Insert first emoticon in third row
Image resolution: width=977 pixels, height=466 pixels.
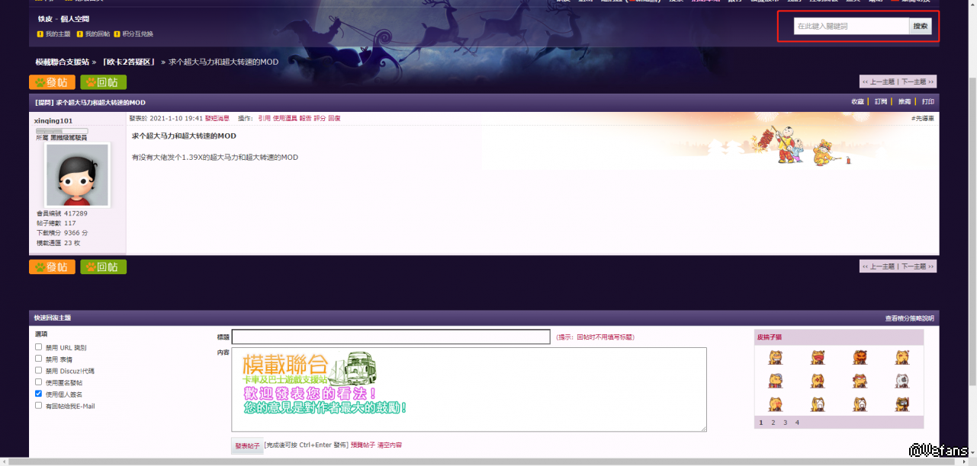tap(776, 404)
